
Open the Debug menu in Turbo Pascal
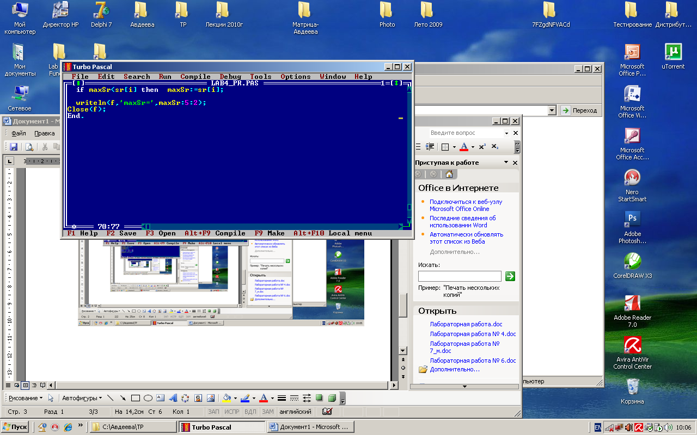click(230, 77)
